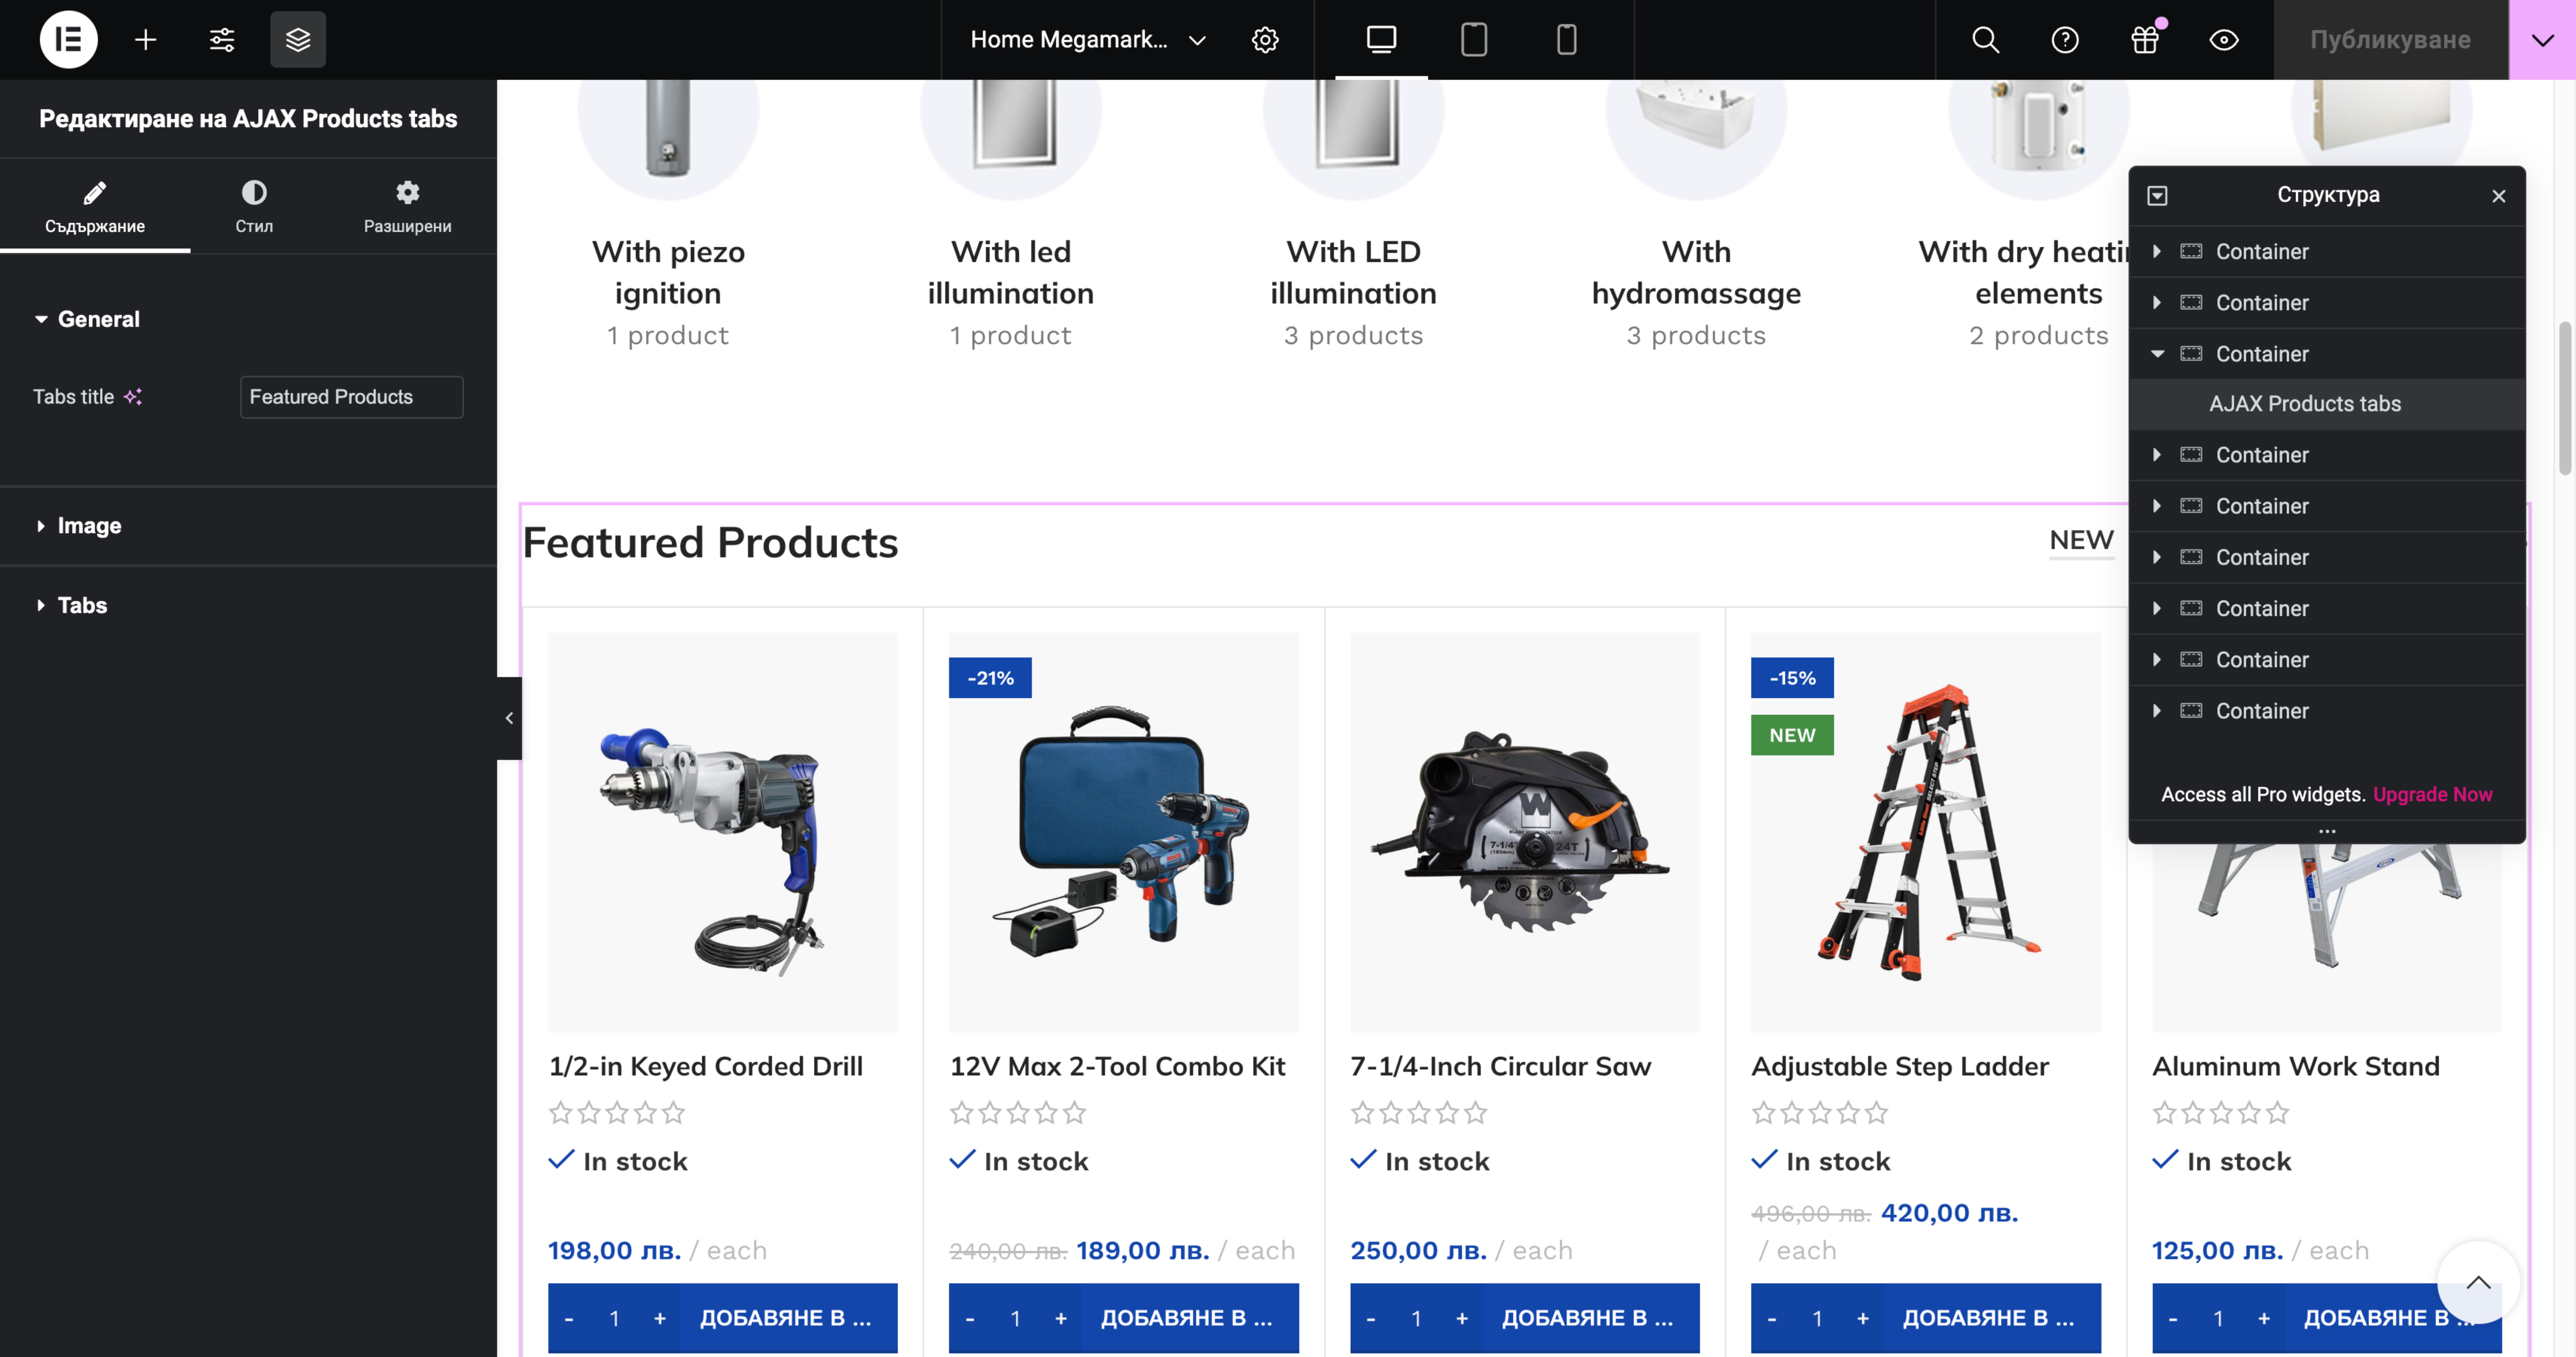2576x1357 pixels.
Task: Expand the fifth Container in navigator
Action: [x=2157, y=506]
